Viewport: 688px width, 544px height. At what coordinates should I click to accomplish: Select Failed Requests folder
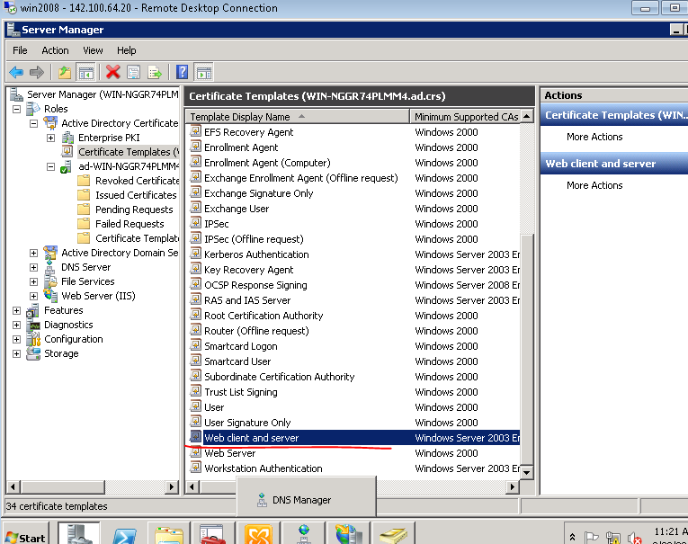(x=130, y=224)
